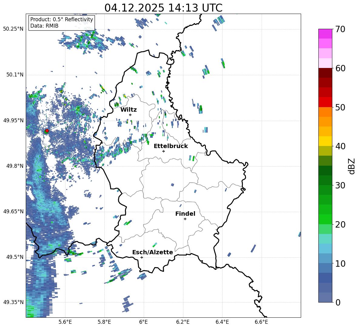Click the 49.65°N latitude label

(13, 211)
